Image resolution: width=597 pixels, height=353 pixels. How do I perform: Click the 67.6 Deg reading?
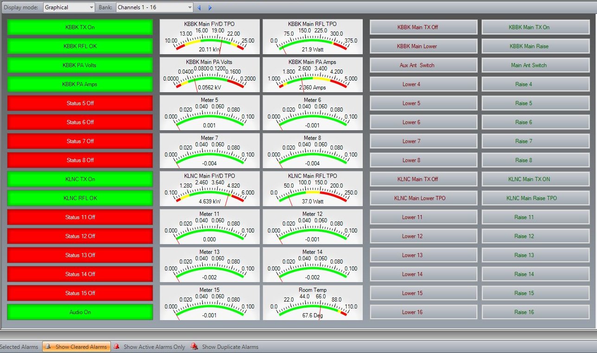coord(313,315)
